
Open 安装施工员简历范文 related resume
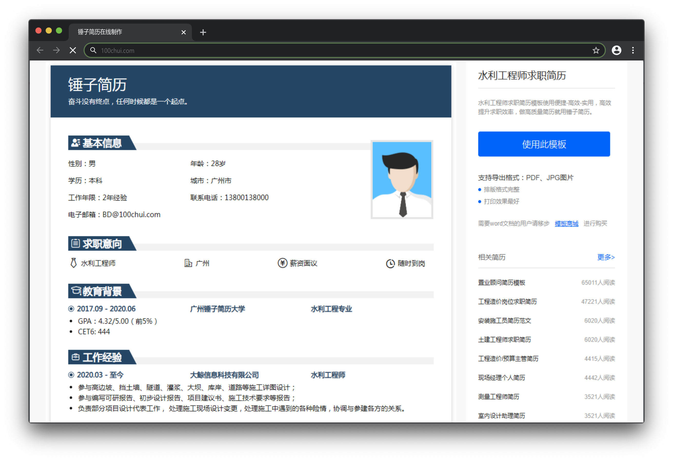point(504,320)
